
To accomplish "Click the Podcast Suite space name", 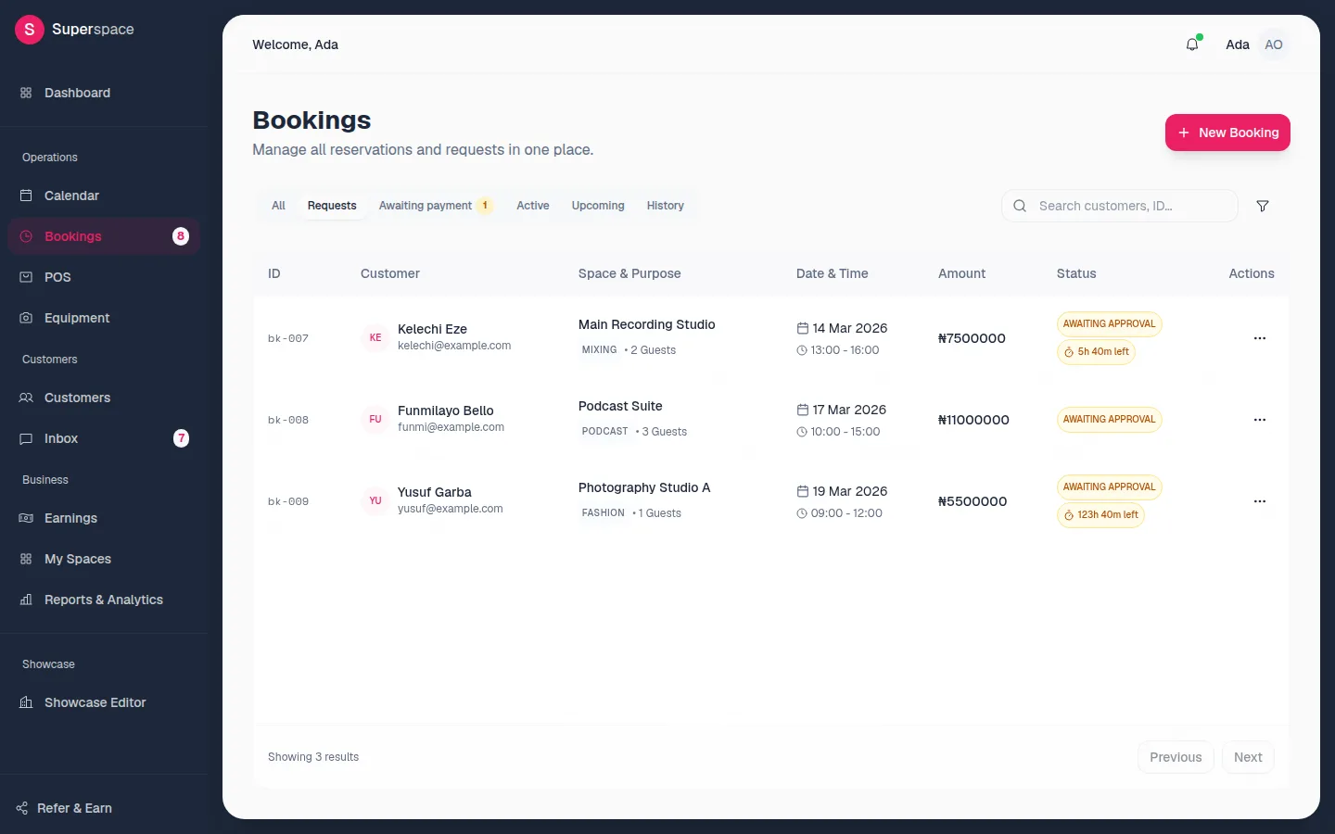I will [620, 406].
